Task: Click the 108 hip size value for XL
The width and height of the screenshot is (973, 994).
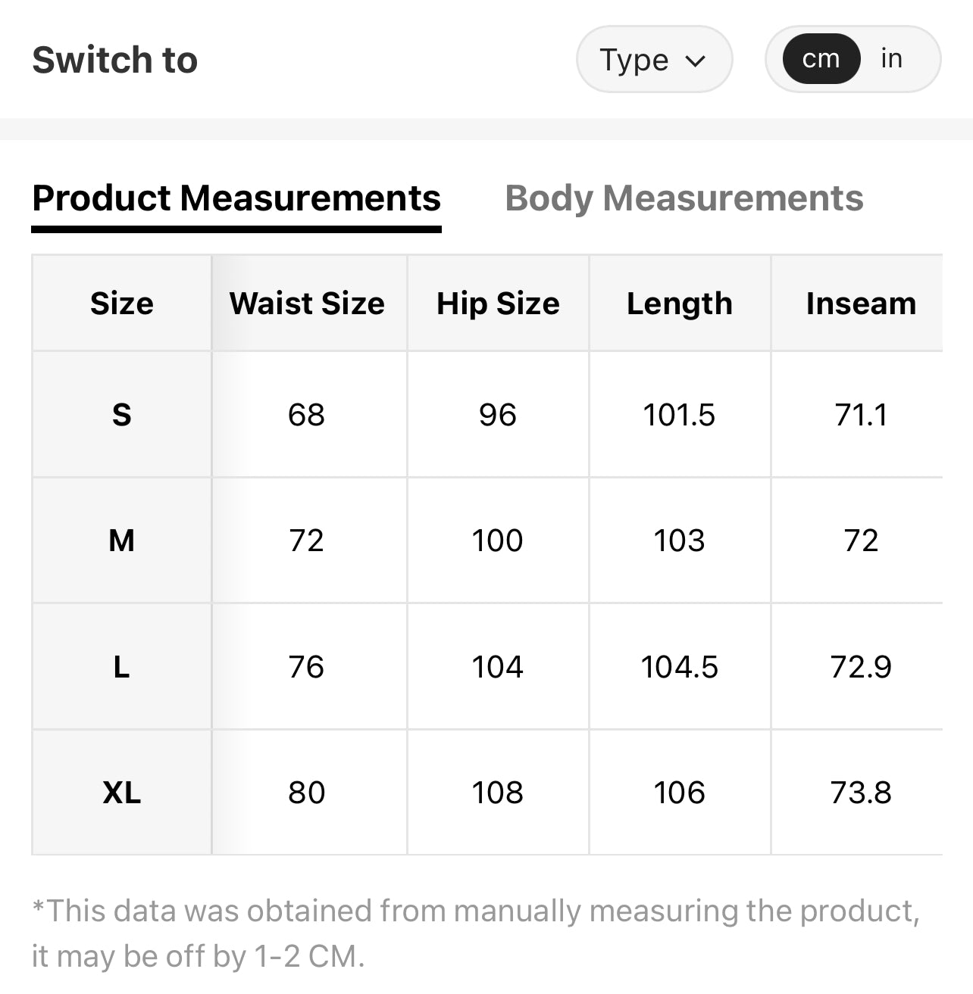Action: pyautogui.click(x=498, y=793)
